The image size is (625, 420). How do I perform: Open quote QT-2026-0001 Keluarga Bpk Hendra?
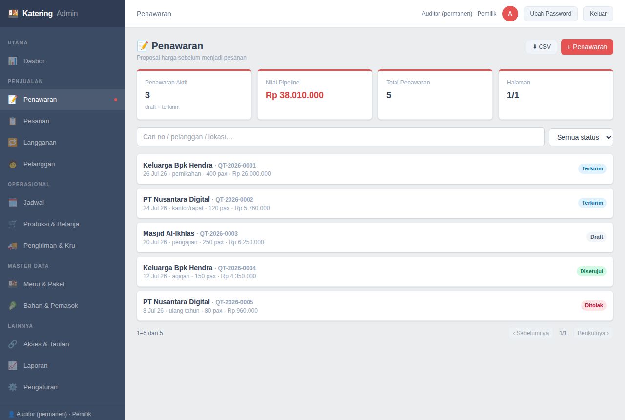point(375,169)
